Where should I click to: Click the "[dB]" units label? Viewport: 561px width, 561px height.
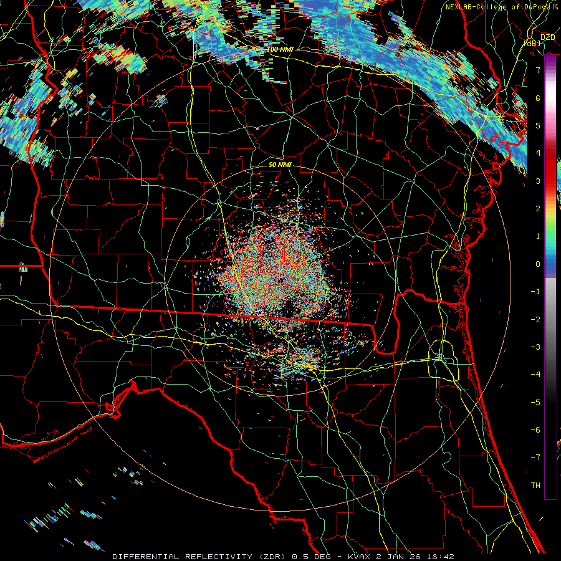(532, 43)
